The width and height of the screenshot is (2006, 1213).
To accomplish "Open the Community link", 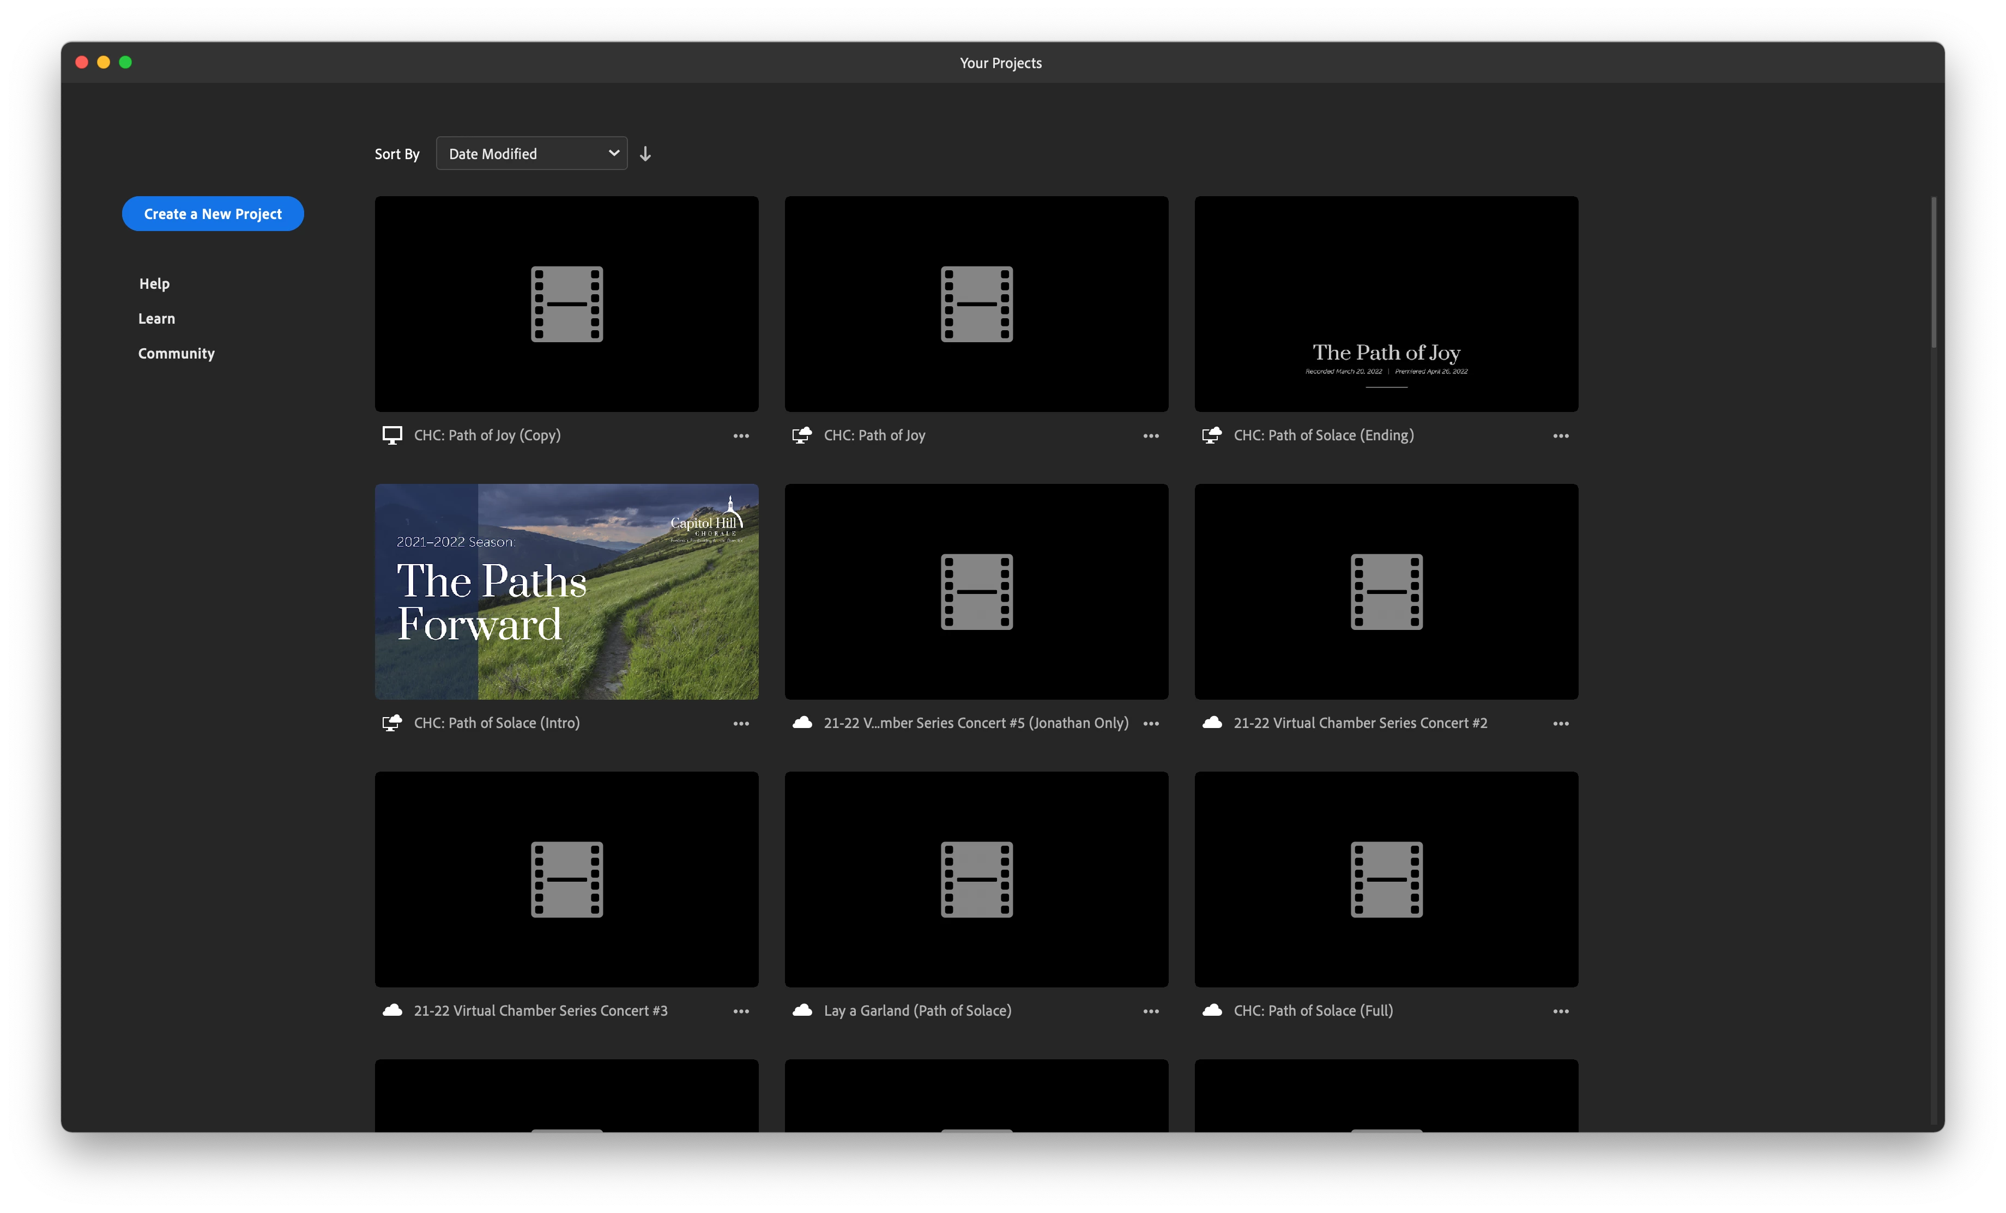I will coord(176,353).
